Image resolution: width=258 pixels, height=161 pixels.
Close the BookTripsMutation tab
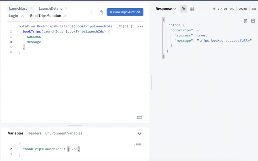tap(65, 15)
